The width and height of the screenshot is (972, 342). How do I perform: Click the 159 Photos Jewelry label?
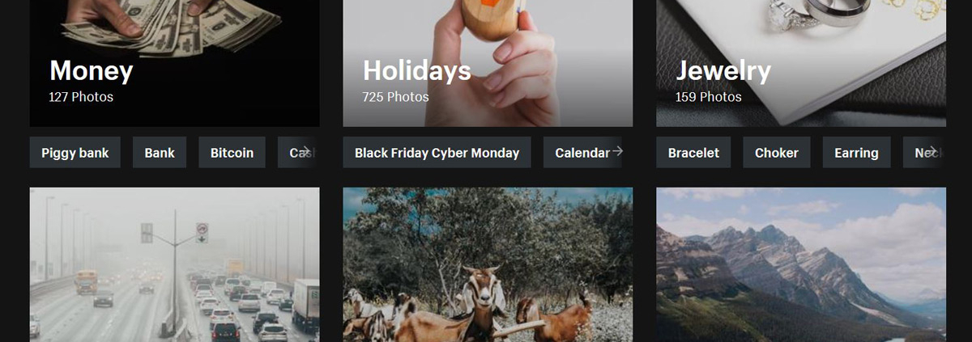(709, 97)
